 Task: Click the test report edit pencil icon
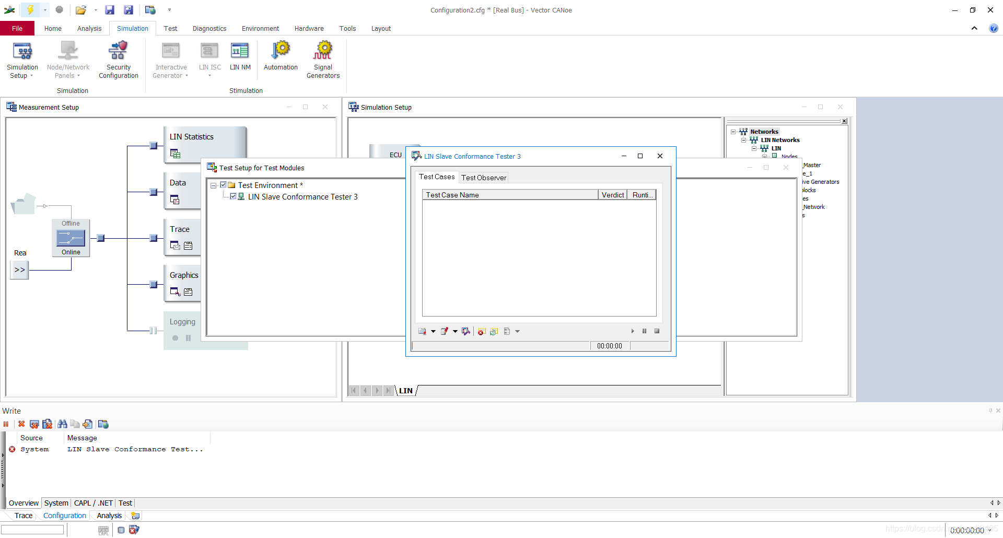pos(444,331)
